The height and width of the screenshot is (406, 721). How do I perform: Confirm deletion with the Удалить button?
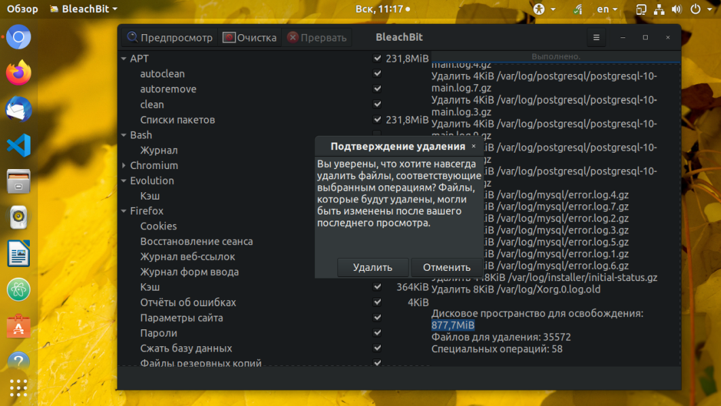(373, 267)
